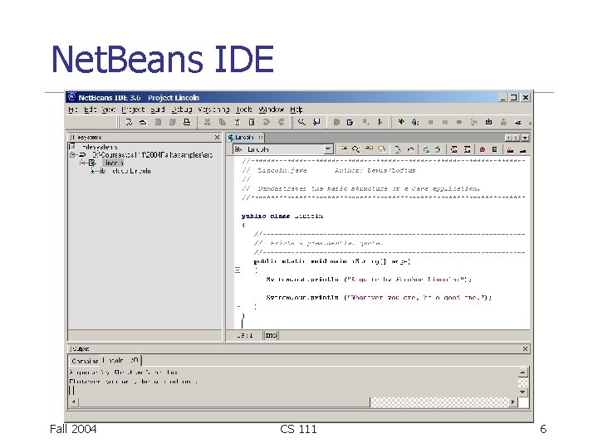Open the File menu
Viewport: 598px width, 448px height.
coord(73,110)
